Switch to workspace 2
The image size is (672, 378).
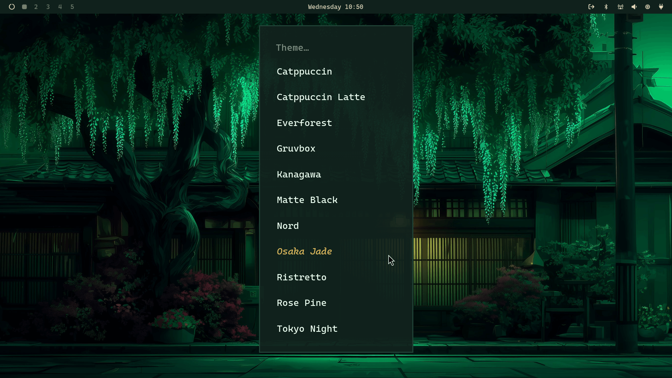[36, 7]
